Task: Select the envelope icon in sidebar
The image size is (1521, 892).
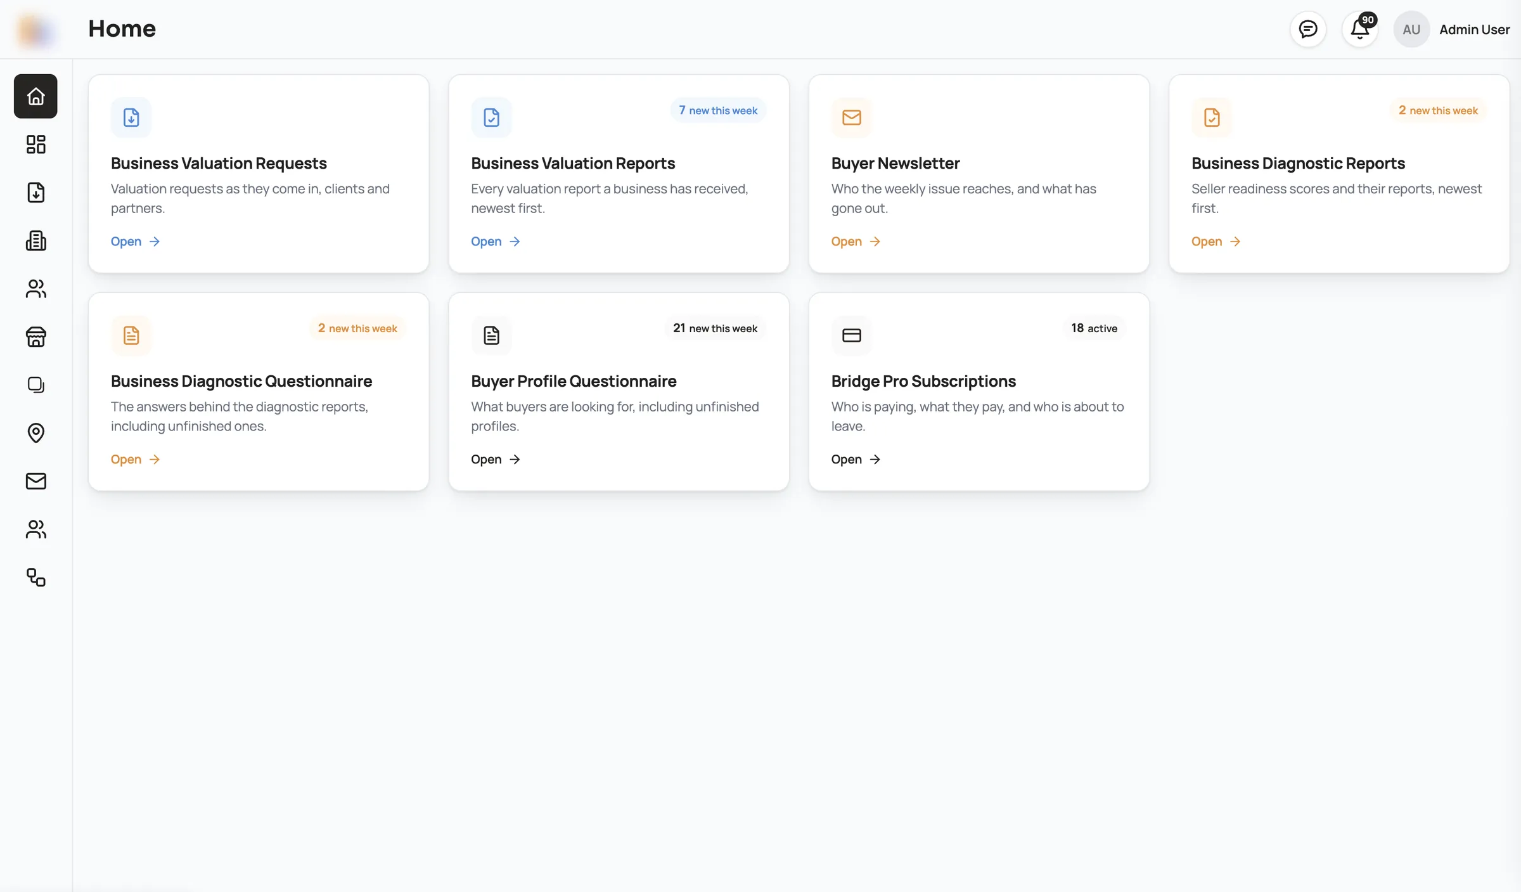Action: 35,481
